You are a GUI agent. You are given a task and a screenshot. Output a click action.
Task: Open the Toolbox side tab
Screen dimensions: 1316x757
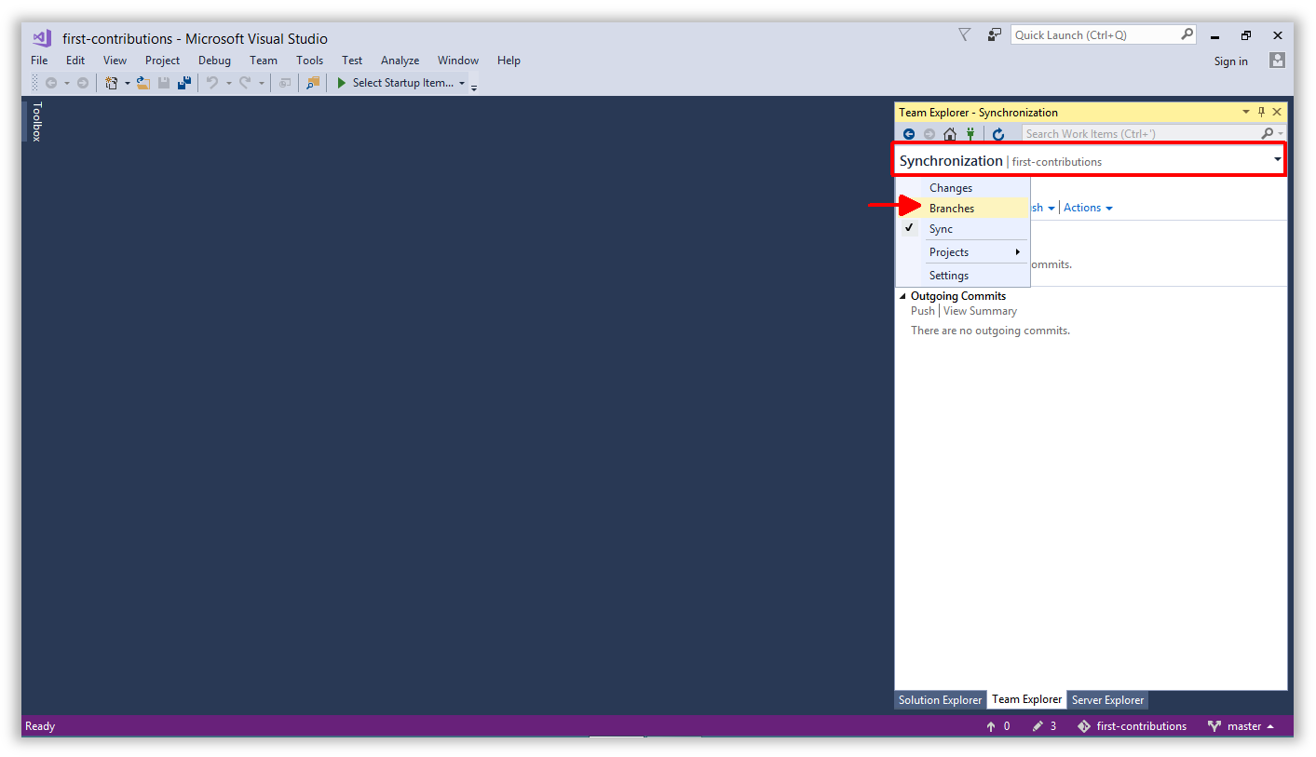coord(37,121)
